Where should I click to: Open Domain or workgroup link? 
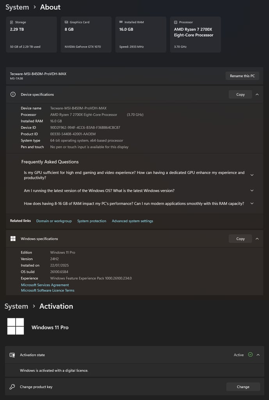54,221
